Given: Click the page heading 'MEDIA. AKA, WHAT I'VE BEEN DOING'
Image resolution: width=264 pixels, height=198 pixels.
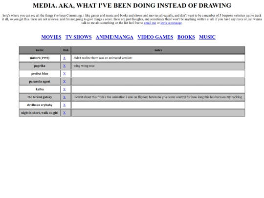Looking at the screenshot, I should tap(132, 5).
